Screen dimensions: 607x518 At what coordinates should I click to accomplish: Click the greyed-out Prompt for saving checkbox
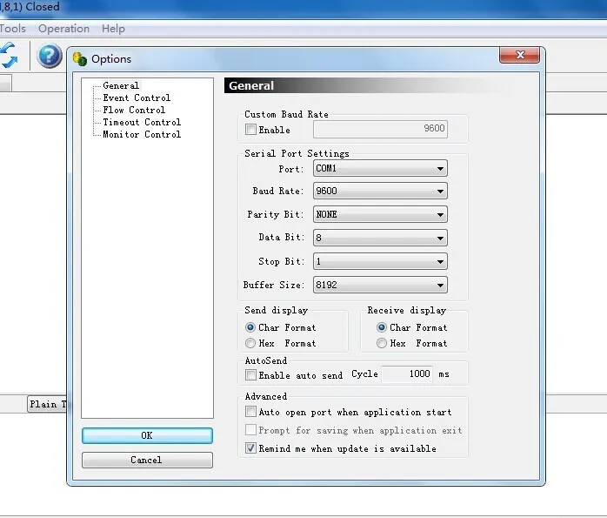[x=250, y=430]
